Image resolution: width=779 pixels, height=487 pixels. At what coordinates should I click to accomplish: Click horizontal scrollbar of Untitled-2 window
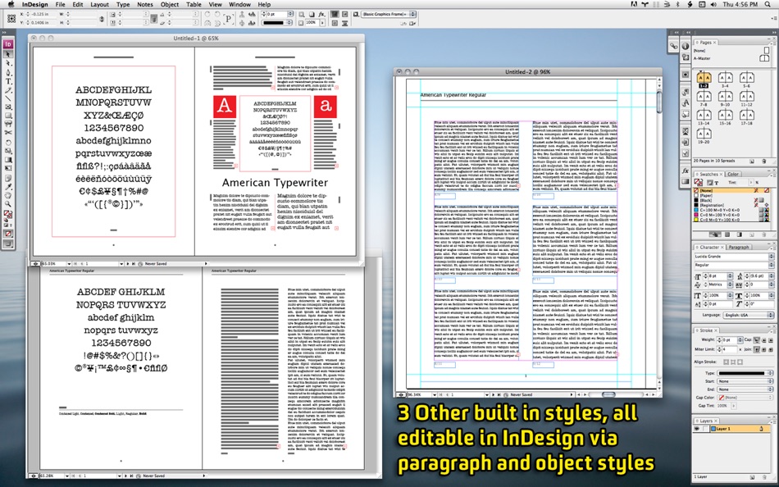pos(616,394)
